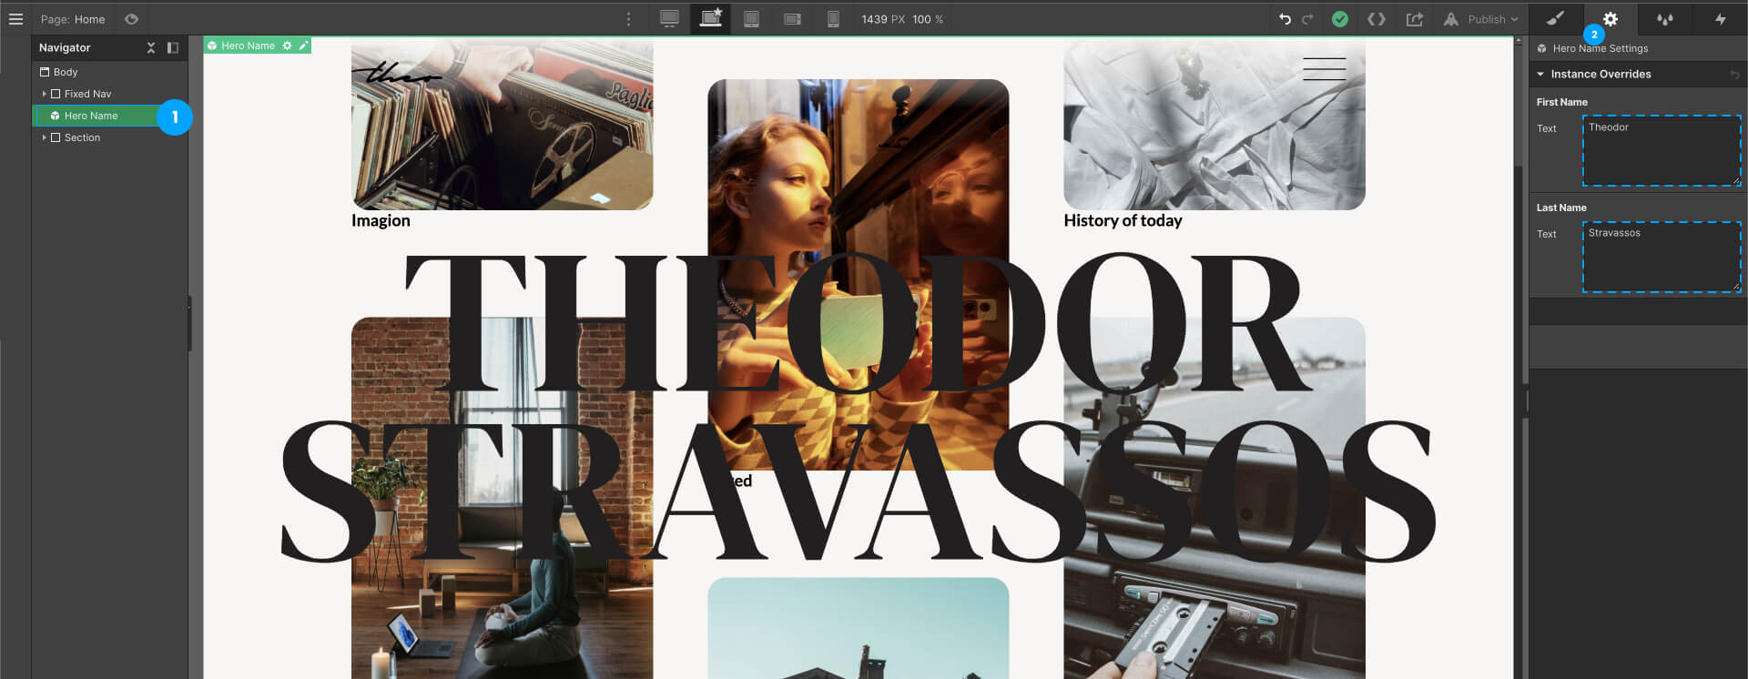Open the three-dot canvas options menu

coord(628,19)
